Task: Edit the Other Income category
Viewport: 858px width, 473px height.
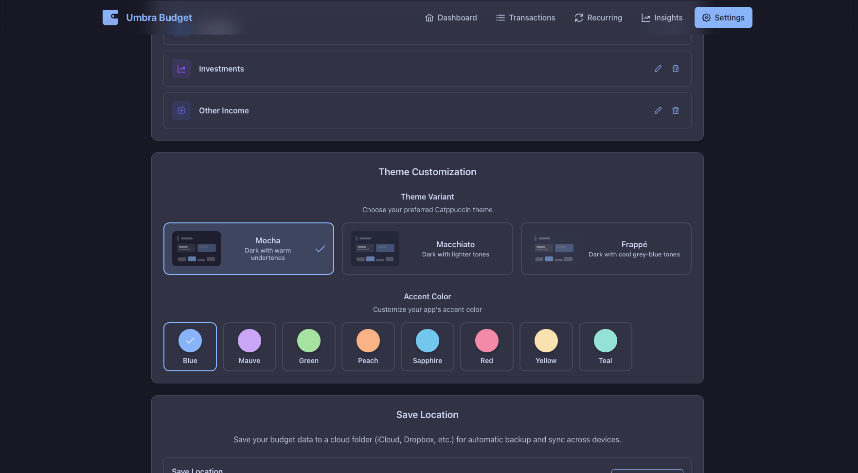Action: point(658,110)
